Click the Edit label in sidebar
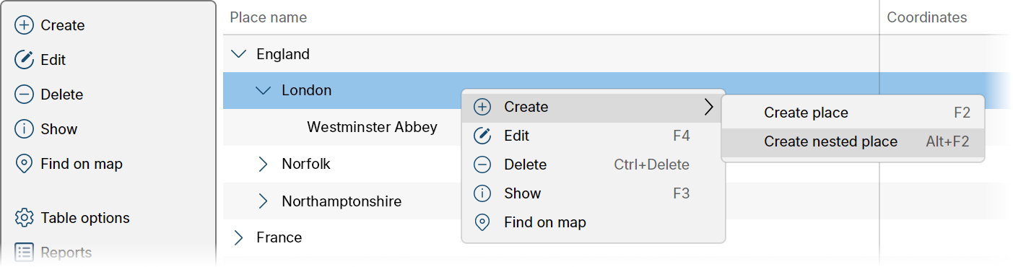 (53, 60)
